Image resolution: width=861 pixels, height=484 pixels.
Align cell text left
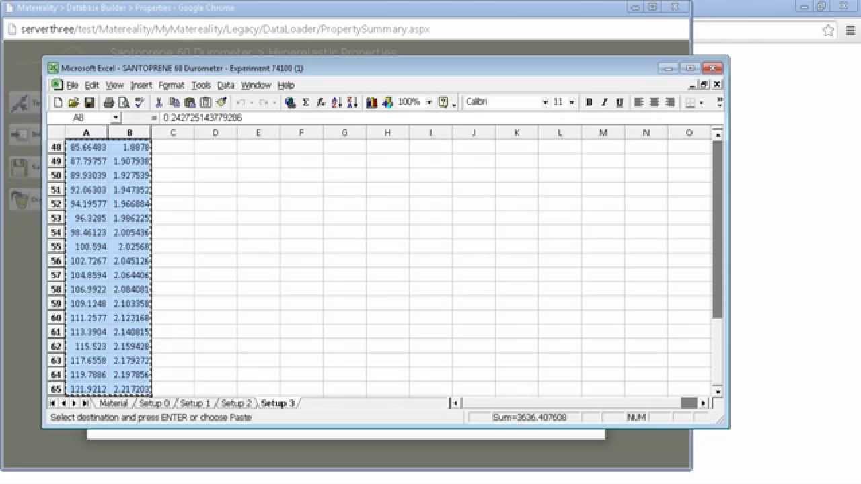[639, 102]
